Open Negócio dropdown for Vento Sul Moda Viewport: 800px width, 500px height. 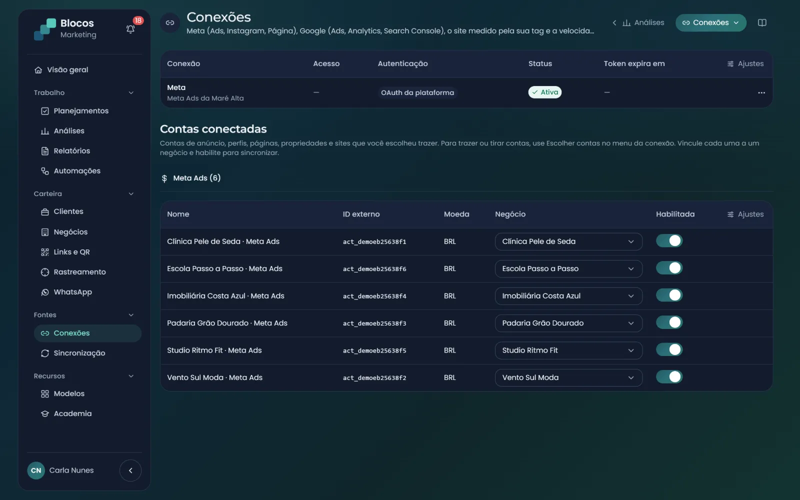click(568, 378)
